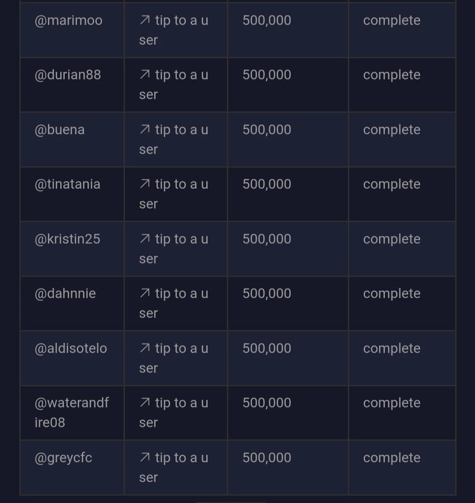Select the @kristin25 username

click(67, 239)
